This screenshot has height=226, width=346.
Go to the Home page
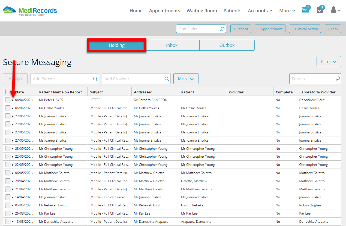[136, 11]
